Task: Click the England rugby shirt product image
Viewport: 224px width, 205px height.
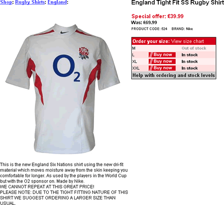Action: point(63,89)
